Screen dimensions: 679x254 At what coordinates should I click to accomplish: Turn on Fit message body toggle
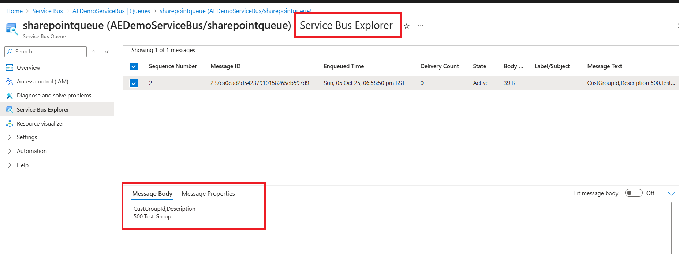click(x=634, y=193)
